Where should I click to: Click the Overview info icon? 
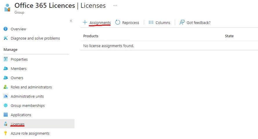6,29
